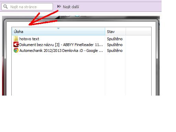Click the magnifier icon in search box
The width and height of the screenshot is (176, 132).
pyautogui.click(x=5, y=7)
